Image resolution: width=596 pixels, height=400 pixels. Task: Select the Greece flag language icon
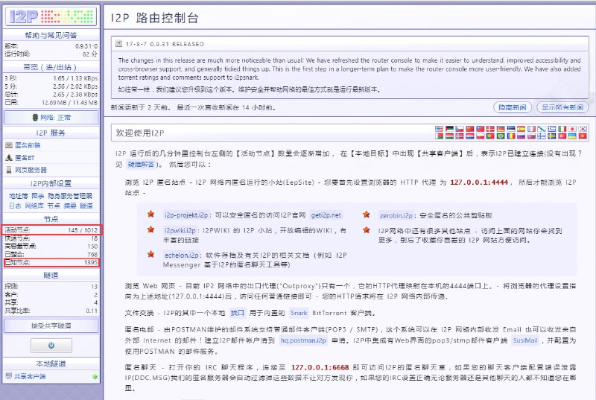click(552, 129)
